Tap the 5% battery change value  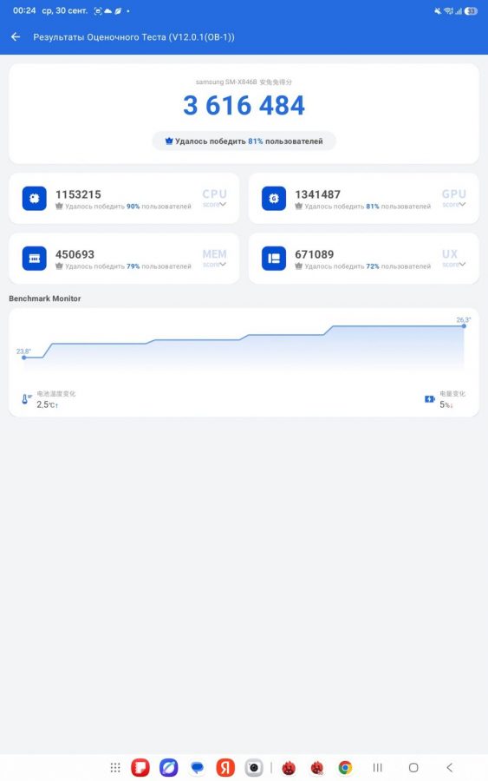446,404
